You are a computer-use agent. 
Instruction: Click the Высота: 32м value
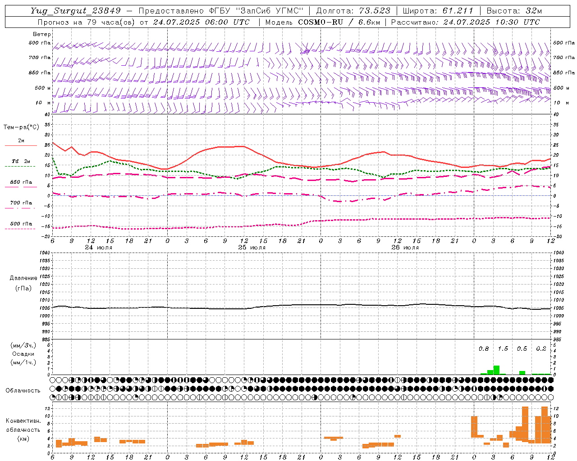[514, 11]
